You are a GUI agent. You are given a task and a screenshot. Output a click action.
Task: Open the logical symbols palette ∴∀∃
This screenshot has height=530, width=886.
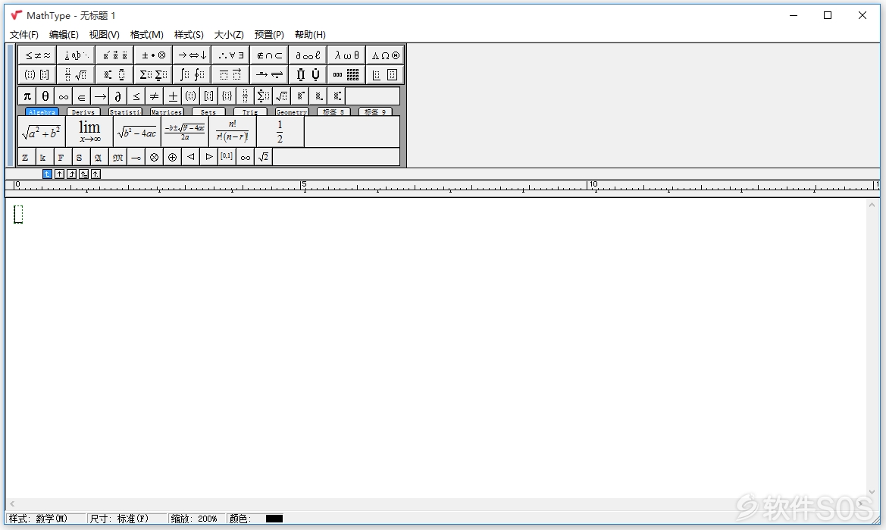tap(230, 55)
